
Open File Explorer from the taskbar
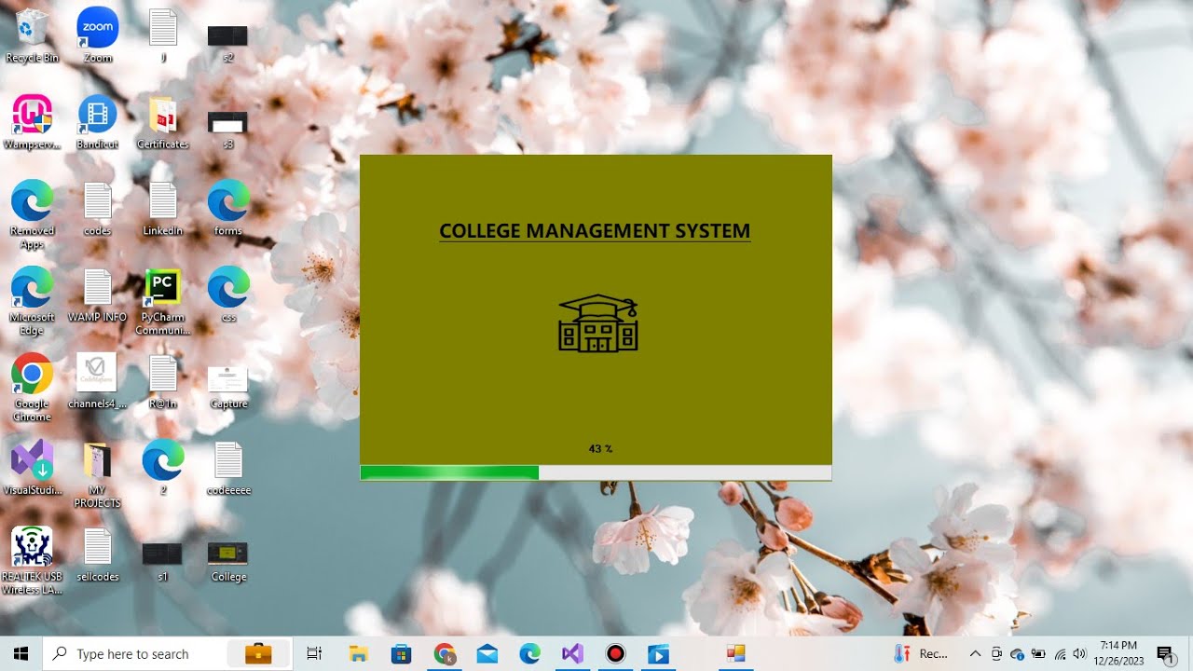tap(358, 654)
